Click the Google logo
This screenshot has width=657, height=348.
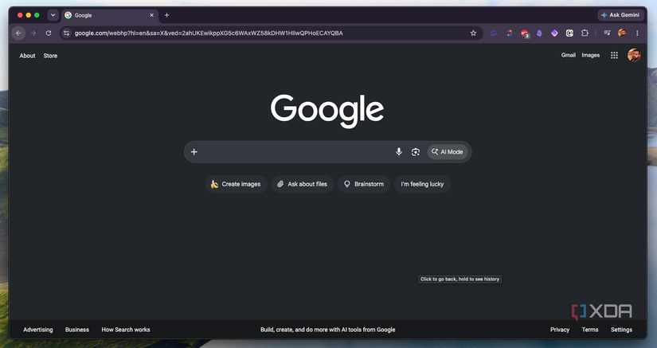click(327, 111)
